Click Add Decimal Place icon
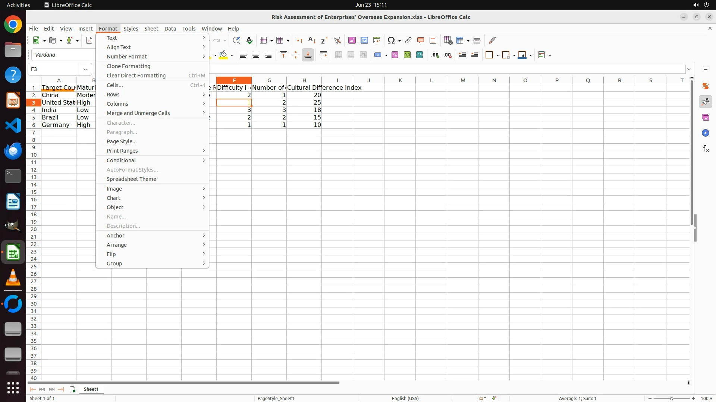The height and width of the screenshot is (402, 716). (435, 55)
